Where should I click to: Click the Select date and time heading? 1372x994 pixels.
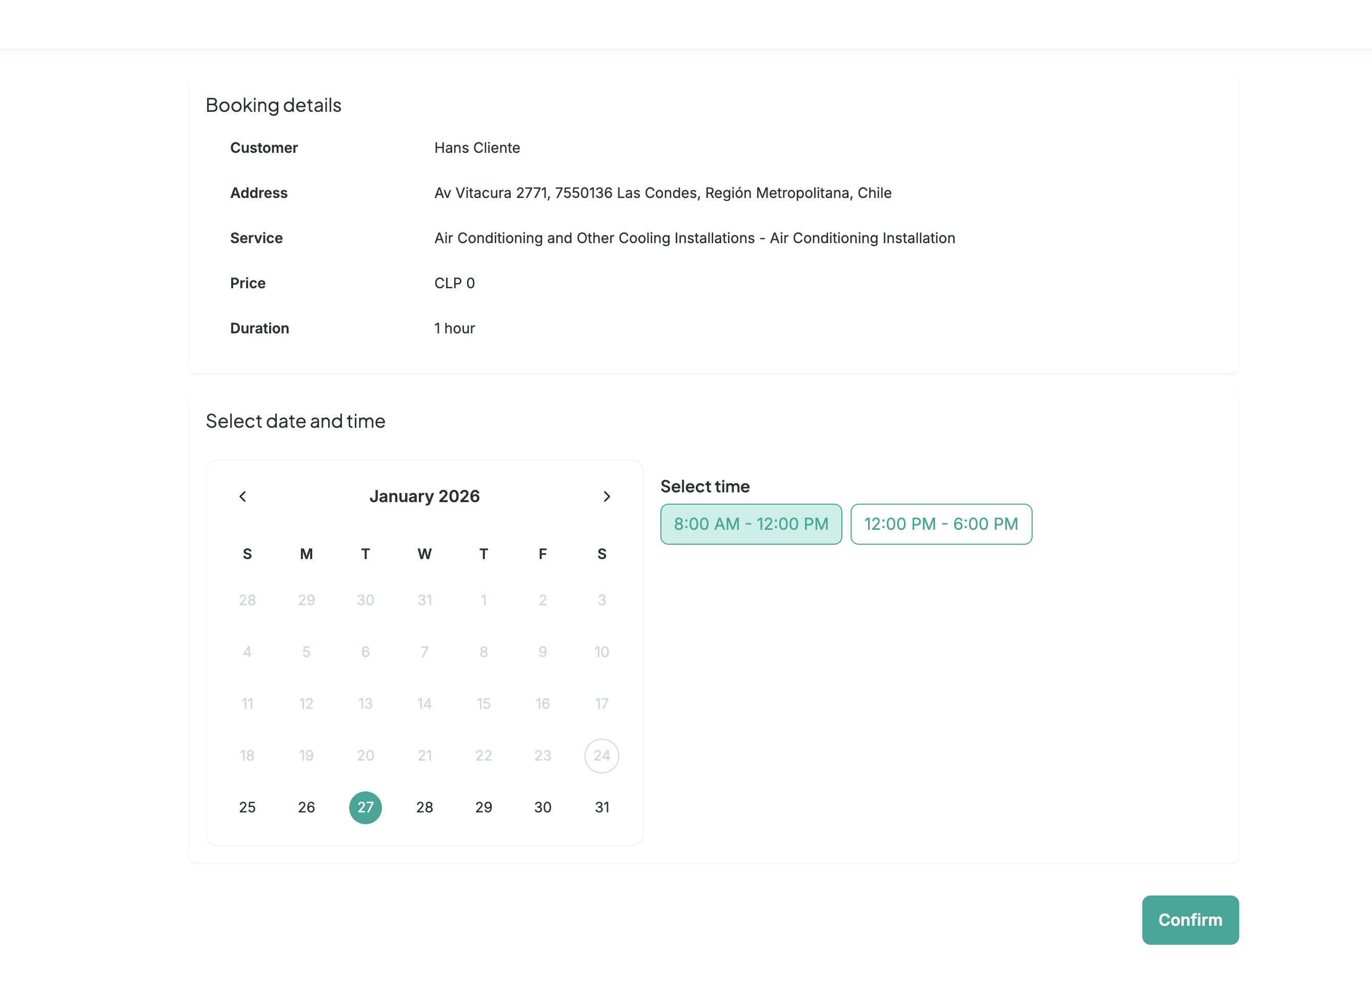pyautogui.click(x=296, y=421)
